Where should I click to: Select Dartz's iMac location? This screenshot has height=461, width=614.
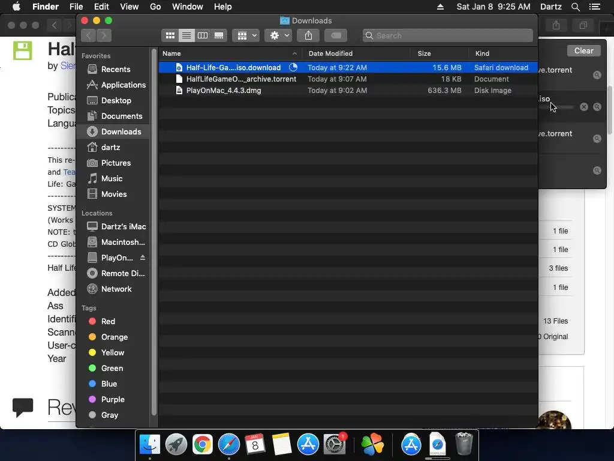tap(113, 226)
